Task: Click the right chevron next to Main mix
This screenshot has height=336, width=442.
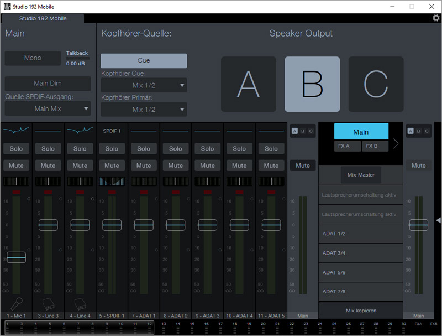Action: click(x=396, y=144)
